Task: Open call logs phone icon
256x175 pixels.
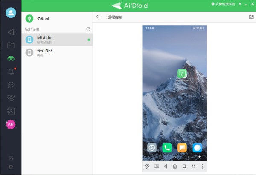Action: click(11, 98)
